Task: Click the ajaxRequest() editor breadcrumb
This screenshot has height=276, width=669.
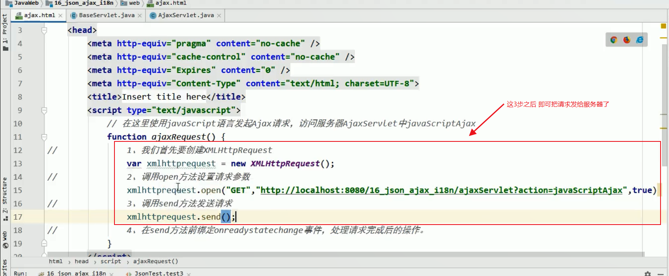Action: click(156, 261)
